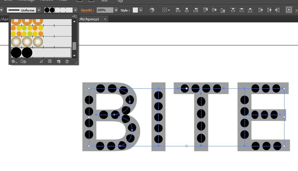The image size is (298, 171).
Task: Click the Horizontal Align Center icon
Action: [187, 10]
